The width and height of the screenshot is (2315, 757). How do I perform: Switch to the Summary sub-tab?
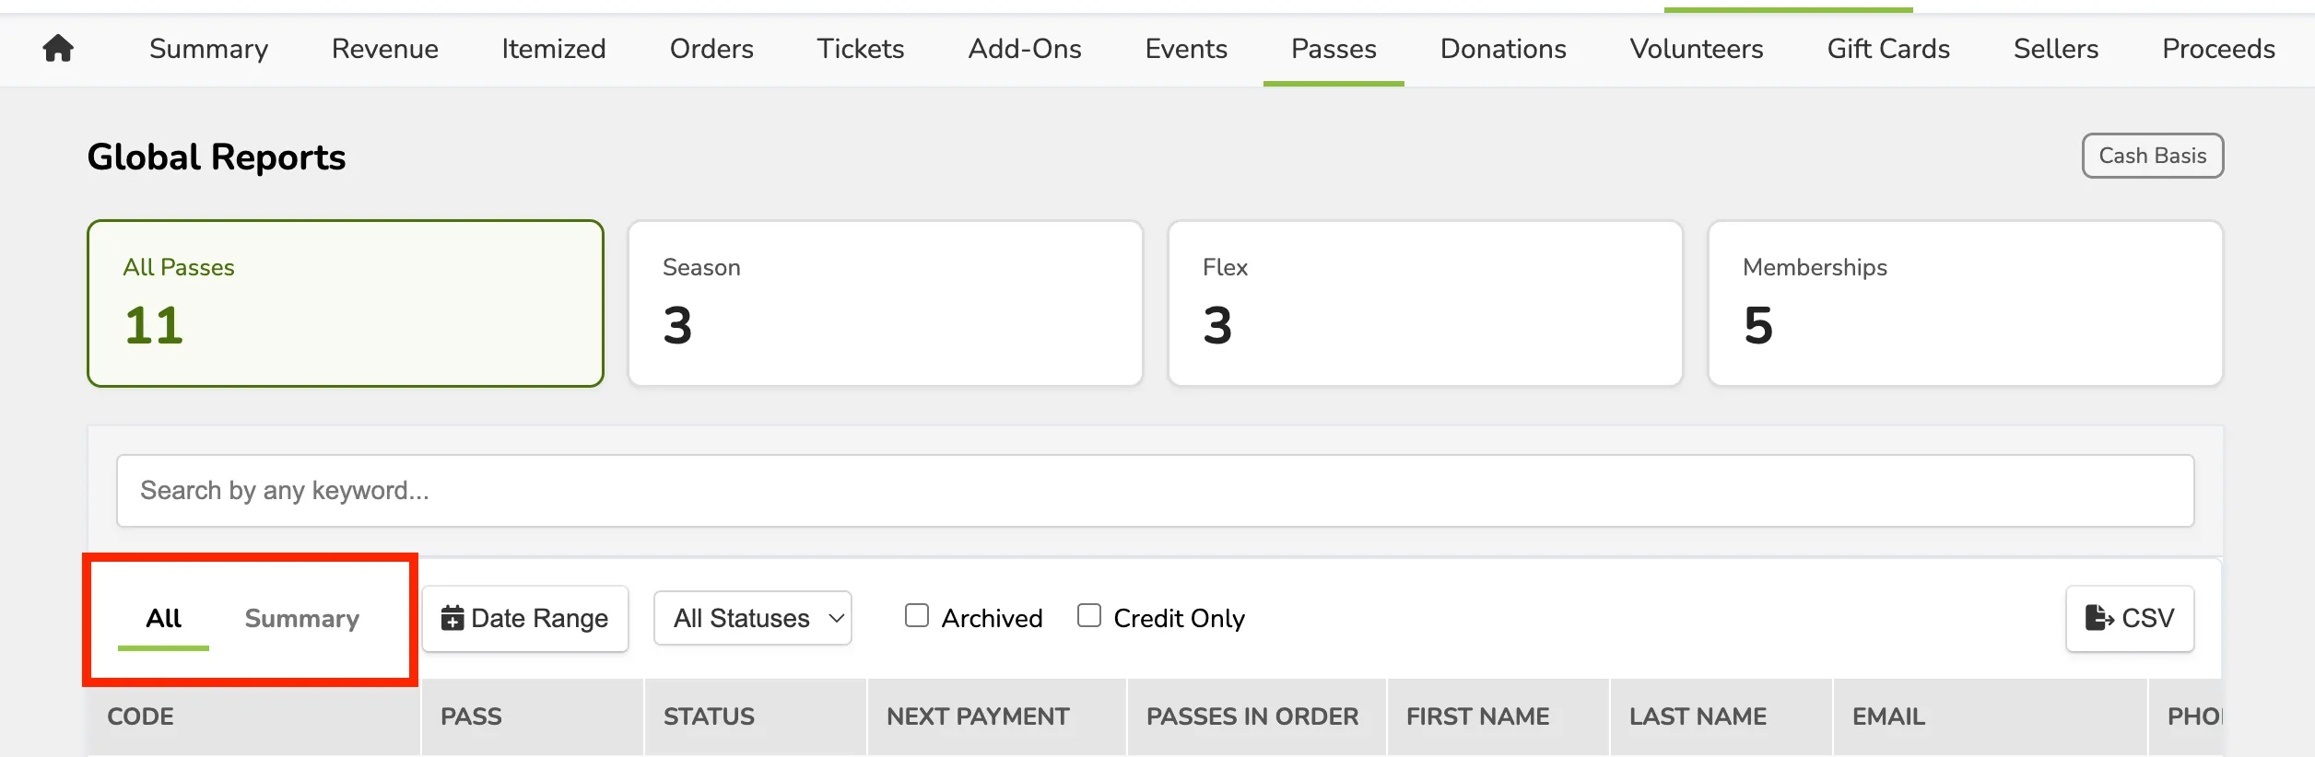pos(302,618)
